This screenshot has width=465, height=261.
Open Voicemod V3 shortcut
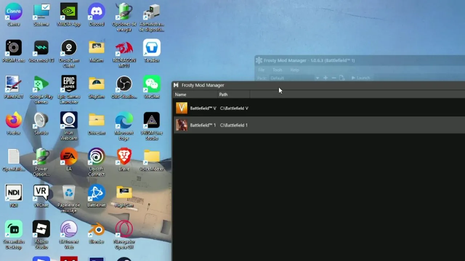coord(41,51)
